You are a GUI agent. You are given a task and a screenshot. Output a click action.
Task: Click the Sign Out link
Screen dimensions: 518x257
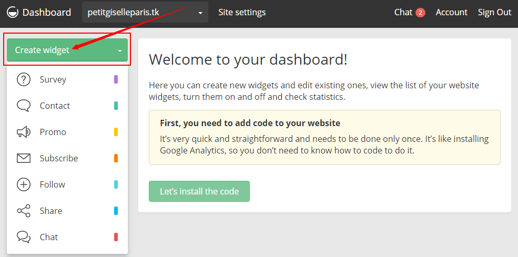click(x=494, y=12)
